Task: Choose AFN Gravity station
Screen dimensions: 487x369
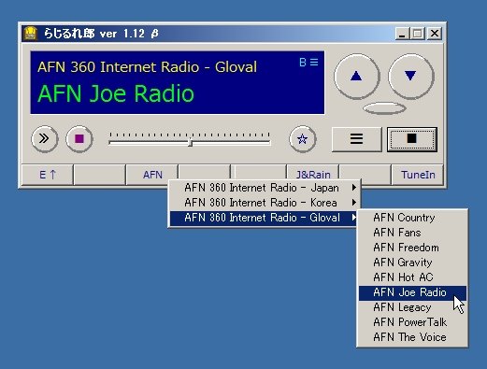Action: (x=412, y=263)
